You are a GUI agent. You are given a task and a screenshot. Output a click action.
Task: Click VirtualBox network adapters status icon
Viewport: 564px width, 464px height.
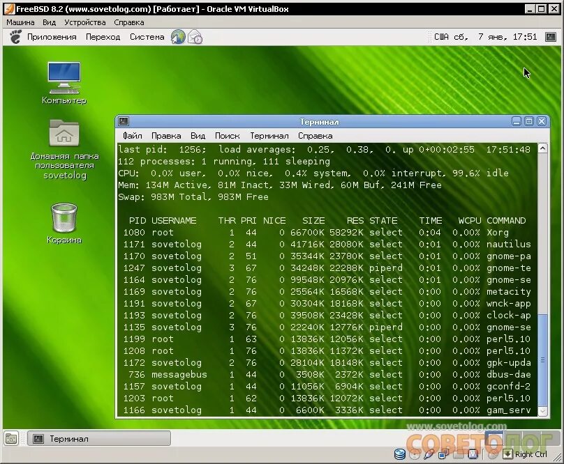coord(443,454)
